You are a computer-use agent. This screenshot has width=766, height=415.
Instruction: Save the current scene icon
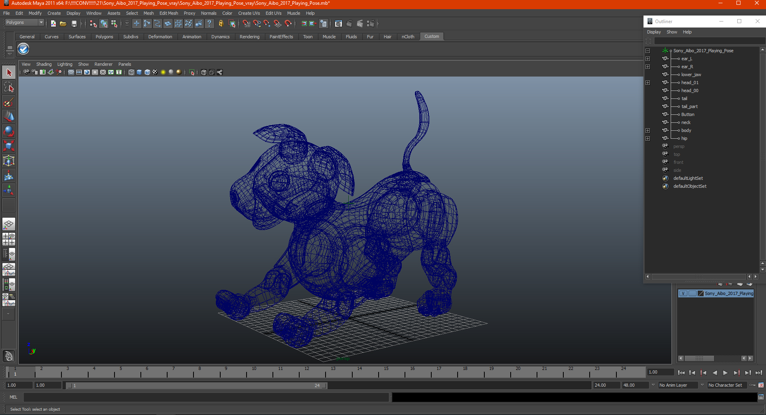pos(74,24)
